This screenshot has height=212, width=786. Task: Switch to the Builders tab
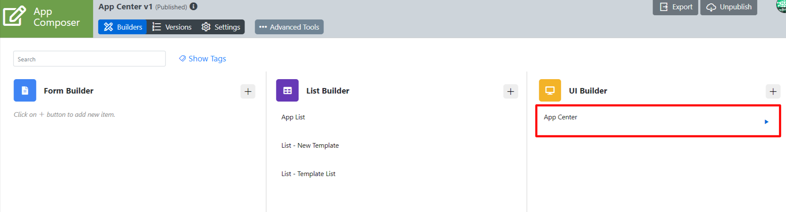(123, 27)
